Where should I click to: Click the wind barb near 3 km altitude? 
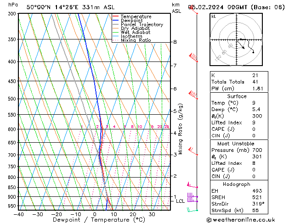click(193, 151)
